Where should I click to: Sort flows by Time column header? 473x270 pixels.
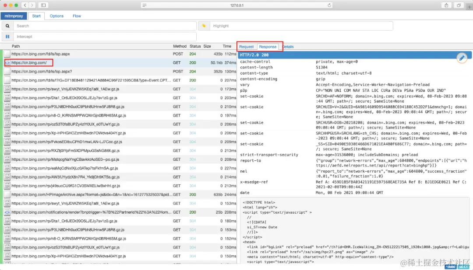(227, 46)
